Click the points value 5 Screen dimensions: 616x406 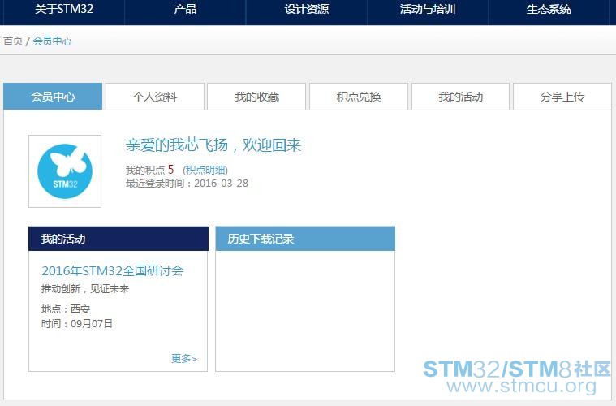(170, 170)
